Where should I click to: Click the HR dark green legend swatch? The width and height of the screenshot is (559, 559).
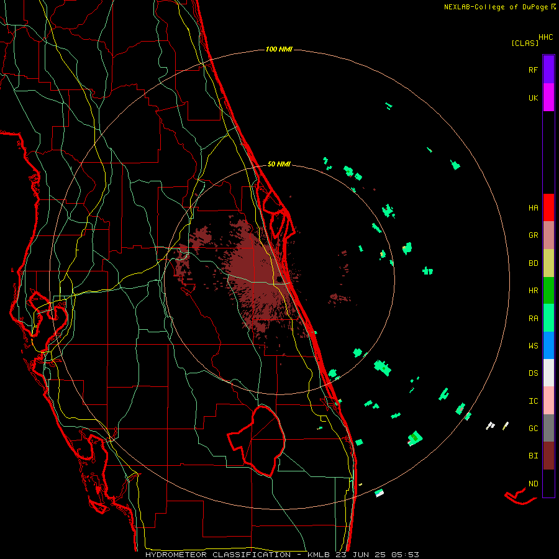point(548,291)
